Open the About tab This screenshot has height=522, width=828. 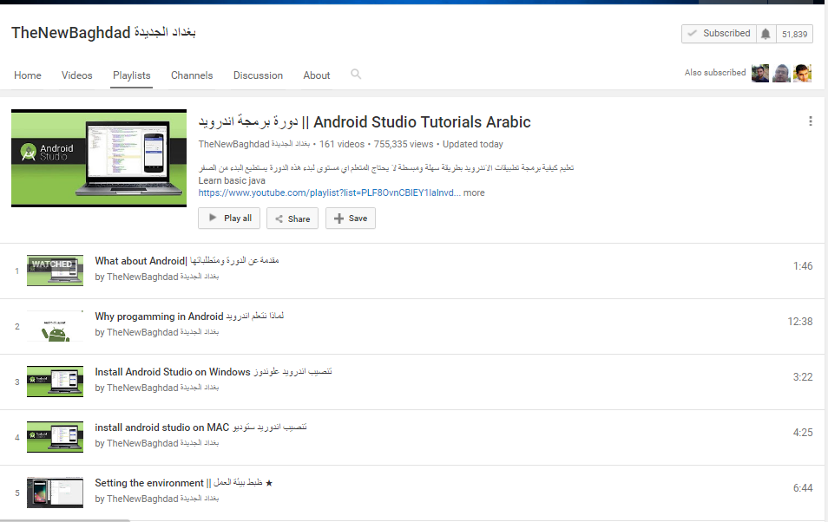(316, 75)
